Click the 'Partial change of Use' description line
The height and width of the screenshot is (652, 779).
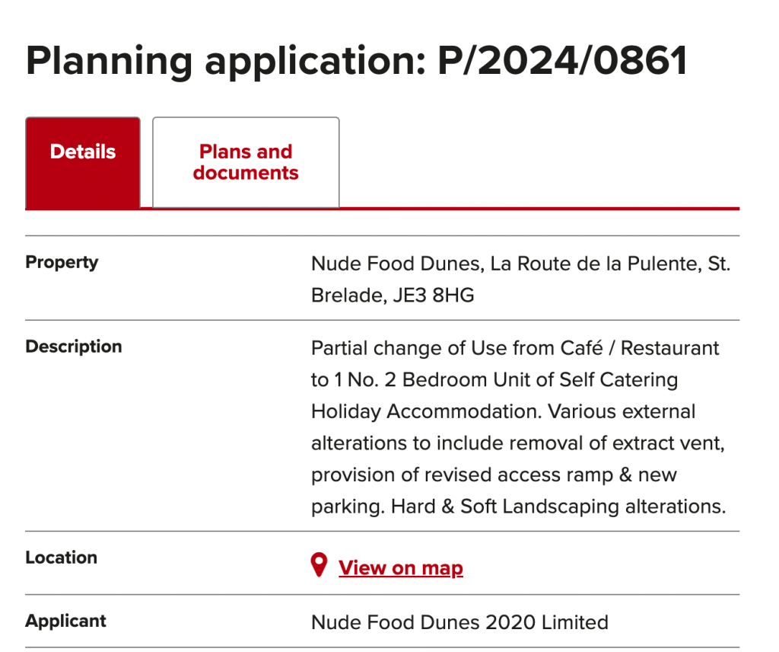pyautogui.click(x=515, y=348)
